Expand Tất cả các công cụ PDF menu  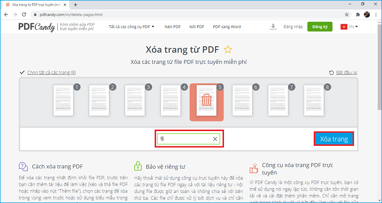pos(132,27)
